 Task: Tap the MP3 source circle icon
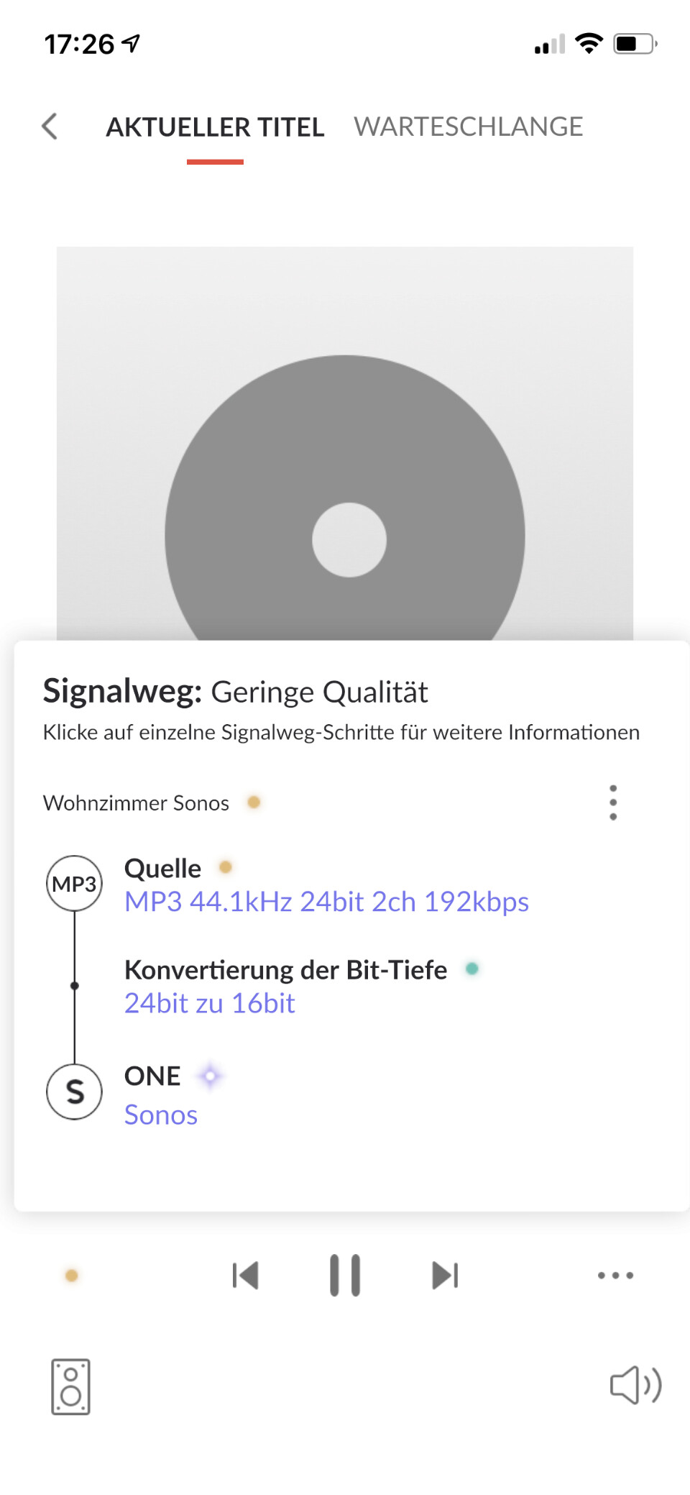[x=74, y=884]
